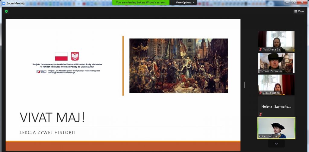Screen dimensions: 309x152
Task: Select Łukasz Wrona's video thumbnail
Action: tap(276, 128)
